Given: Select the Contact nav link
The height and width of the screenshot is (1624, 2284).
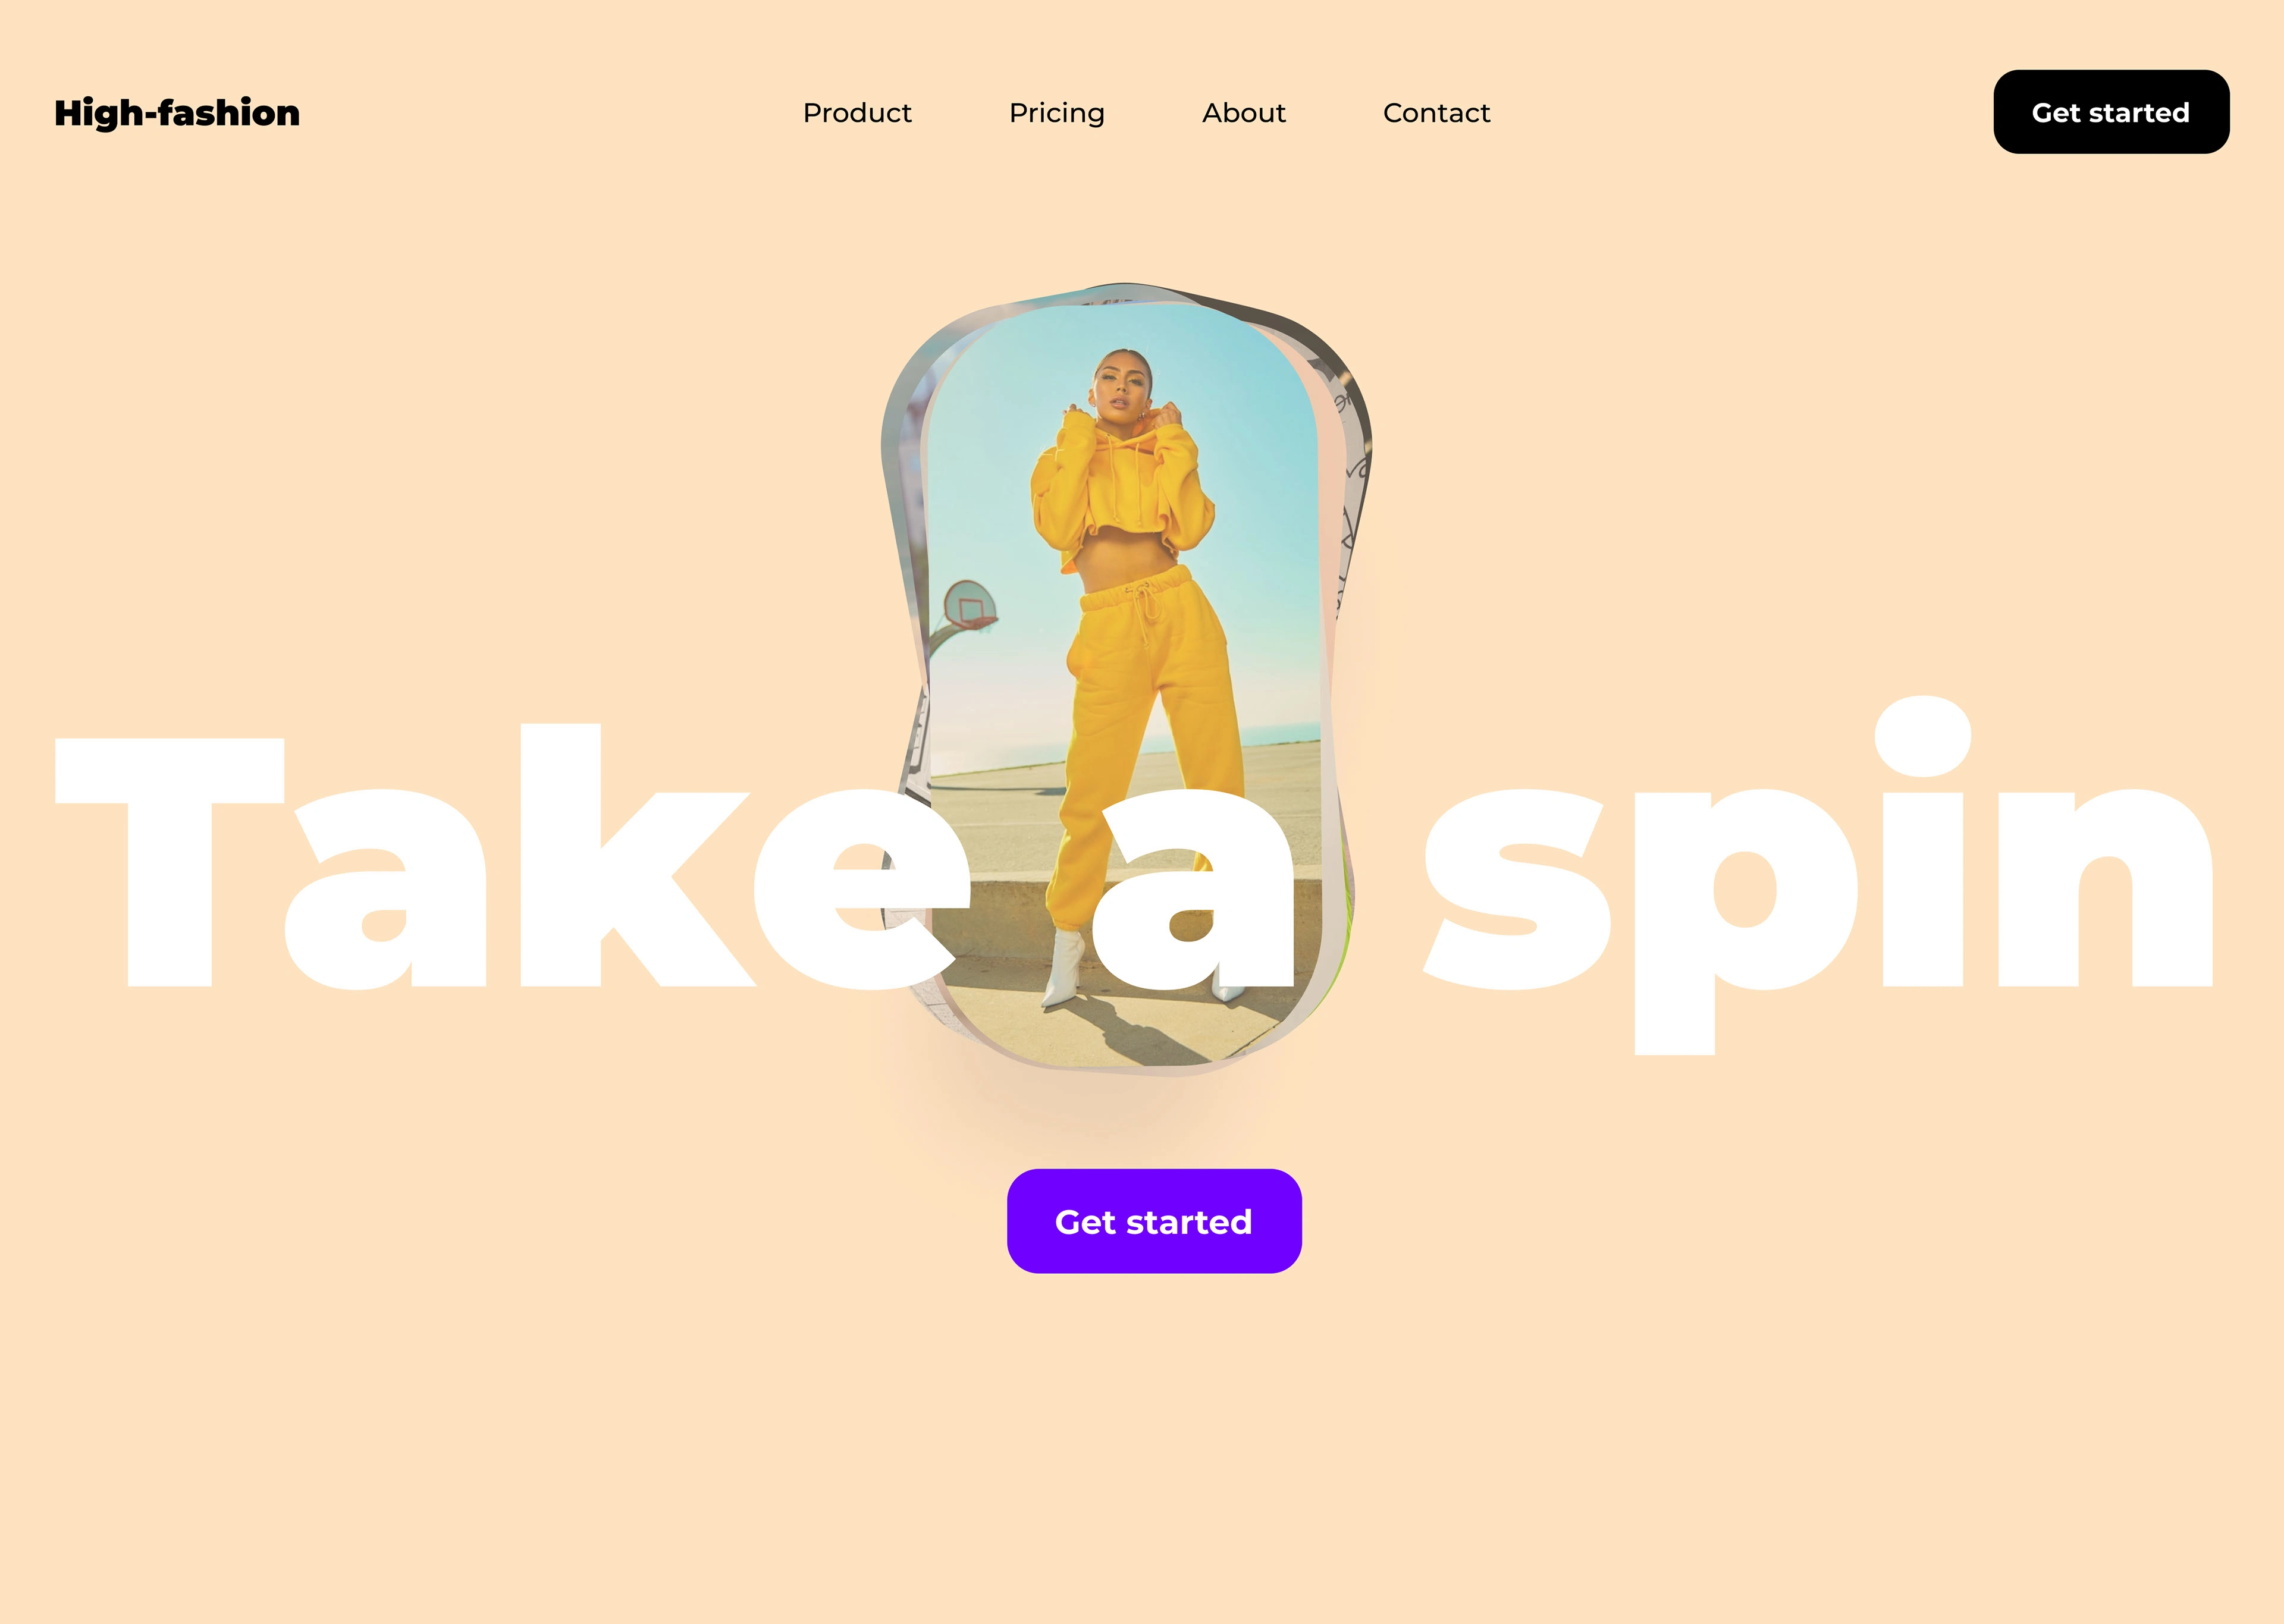Looking at the screenshot, I should point(1436,113).
